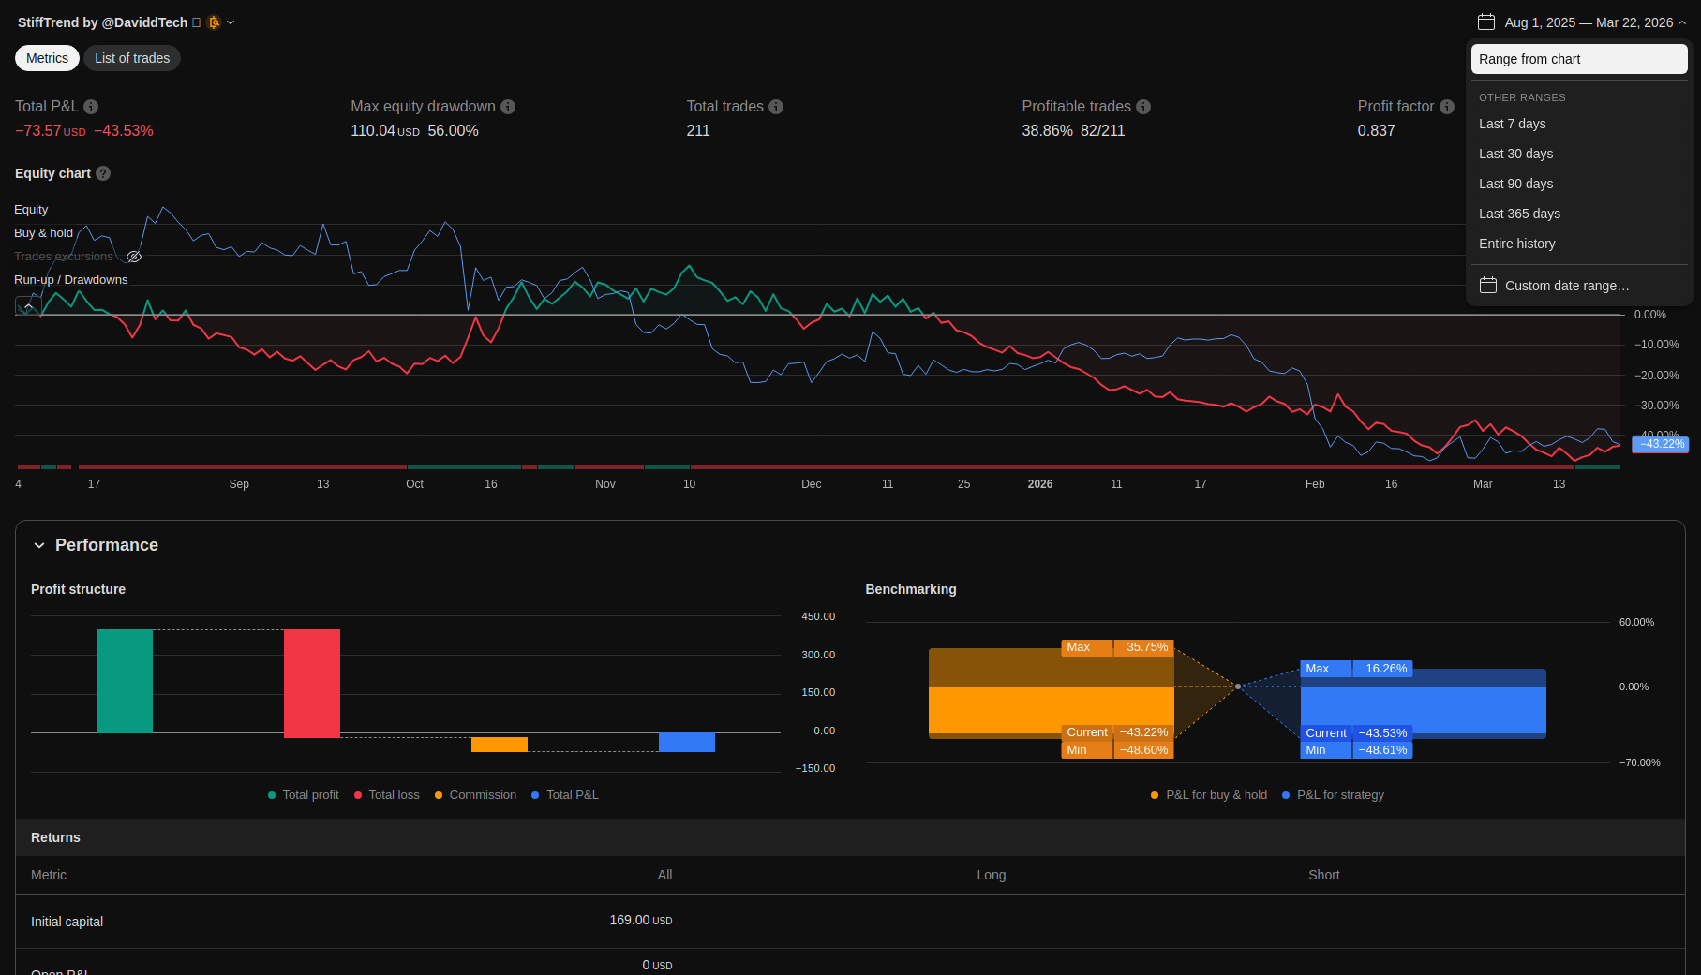This screenshot has height=975, width=1701.
Task: Collapse the Performance section
Action: tap(39, 545)
